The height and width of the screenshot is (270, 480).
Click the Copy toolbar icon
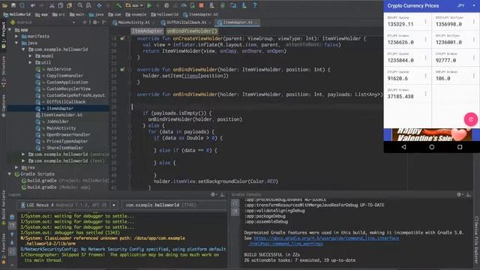pos(61,5)
